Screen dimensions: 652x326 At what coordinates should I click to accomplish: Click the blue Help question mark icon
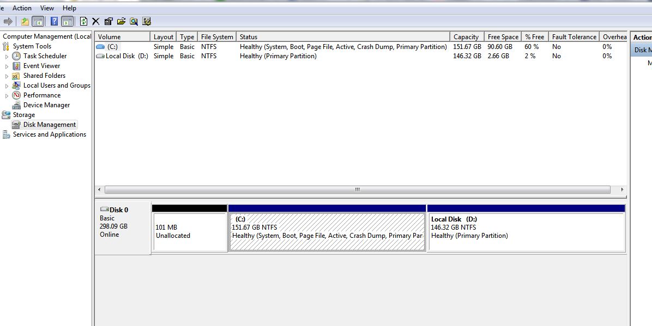click(54, 21)
